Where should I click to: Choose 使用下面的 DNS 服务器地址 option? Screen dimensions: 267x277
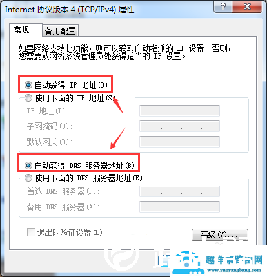tap(28, 178)
